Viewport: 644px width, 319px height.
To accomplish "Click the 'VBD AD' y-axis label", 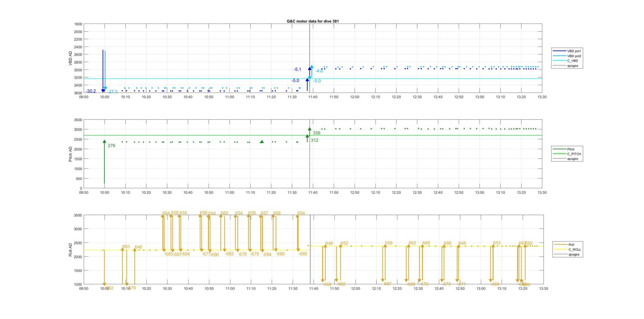I will (71, 58).
